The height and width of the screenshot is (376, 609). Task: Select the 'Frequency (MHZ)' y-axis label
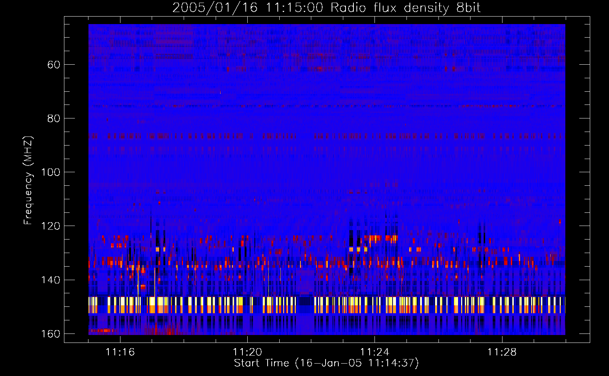[x=28, y=180]
